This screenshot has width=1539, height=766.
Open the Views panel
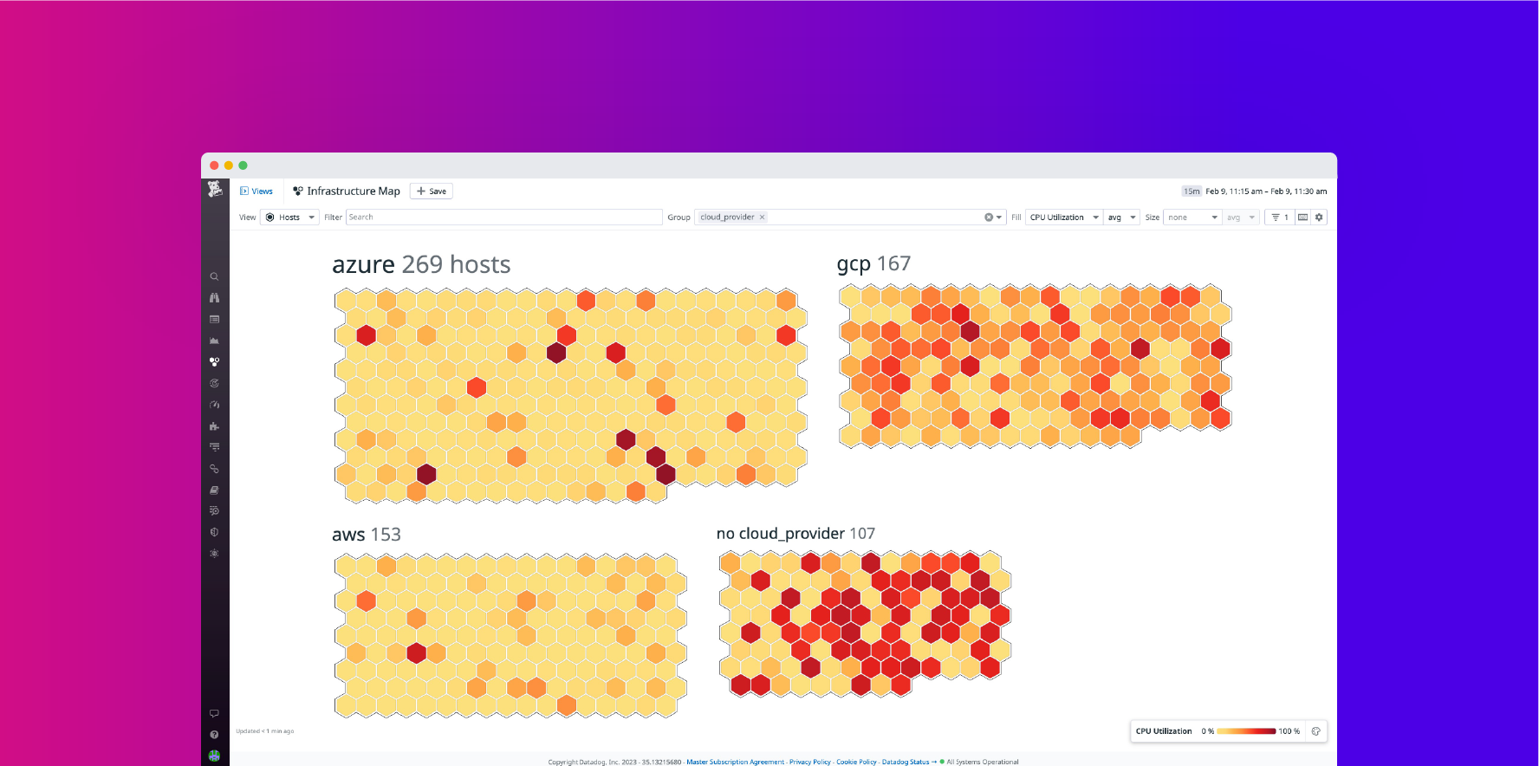click(x=256, y=191)
